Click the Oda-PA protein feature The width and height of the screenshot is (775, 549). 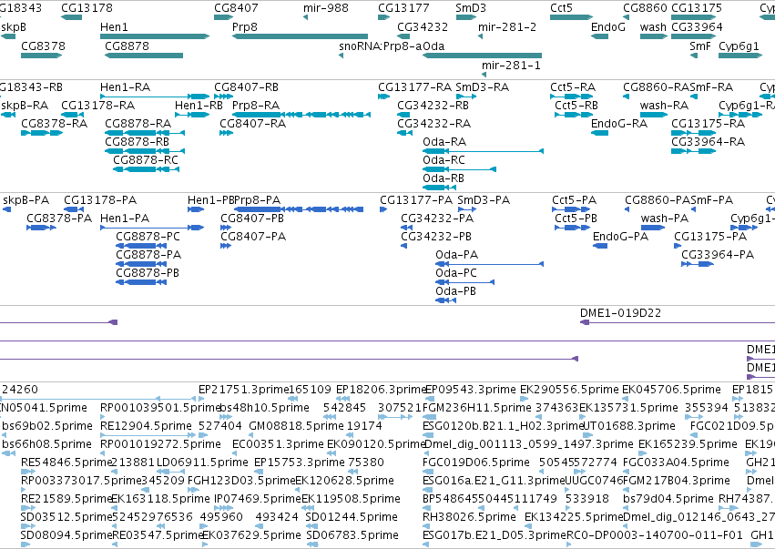tap(489, 264)
